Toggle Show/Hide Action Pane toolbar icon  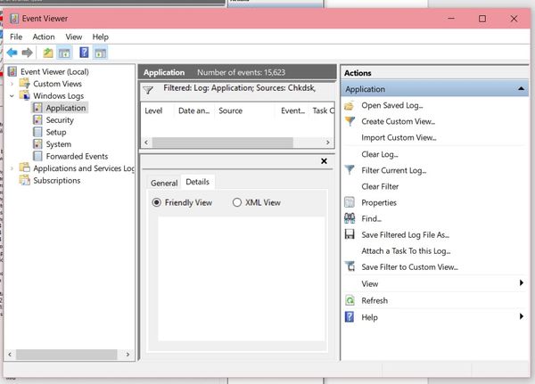tap(100, 53)
